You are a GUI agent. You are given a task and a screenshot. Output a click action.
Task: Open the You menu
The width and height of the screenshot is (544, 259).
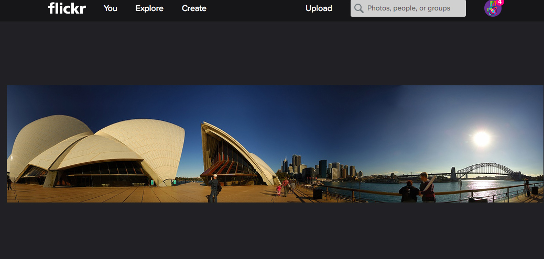111,8
